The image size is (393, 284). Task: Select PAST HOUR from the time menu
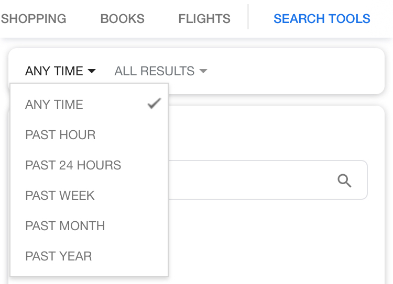pyautogui.click(x=60, y=135)
